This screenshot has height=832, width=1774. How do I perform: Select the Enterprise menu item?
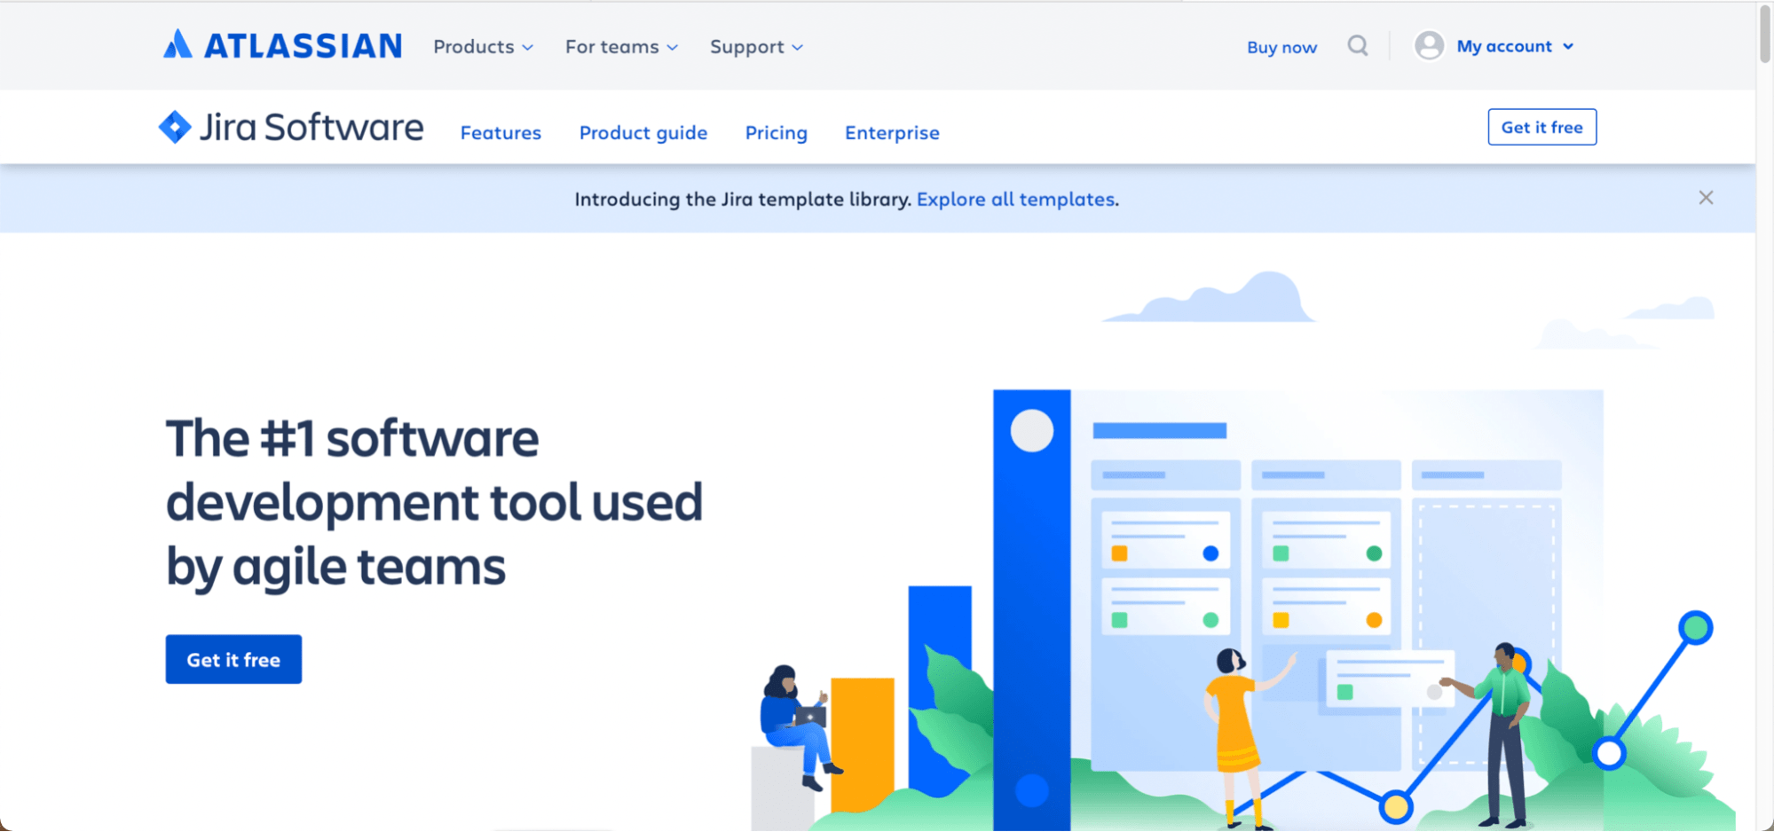(x=892, y=132)
